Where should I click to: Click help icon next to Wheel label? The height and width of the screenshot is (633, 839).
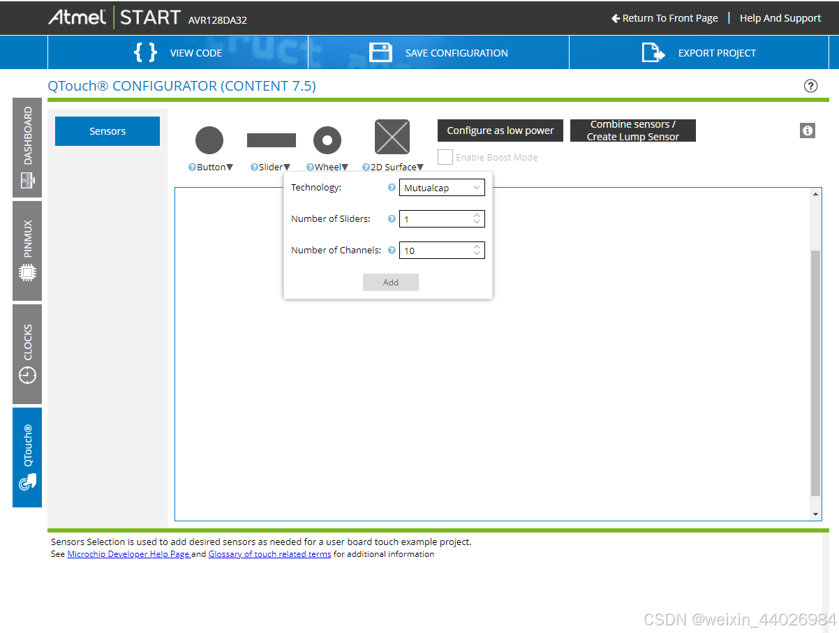310,167
